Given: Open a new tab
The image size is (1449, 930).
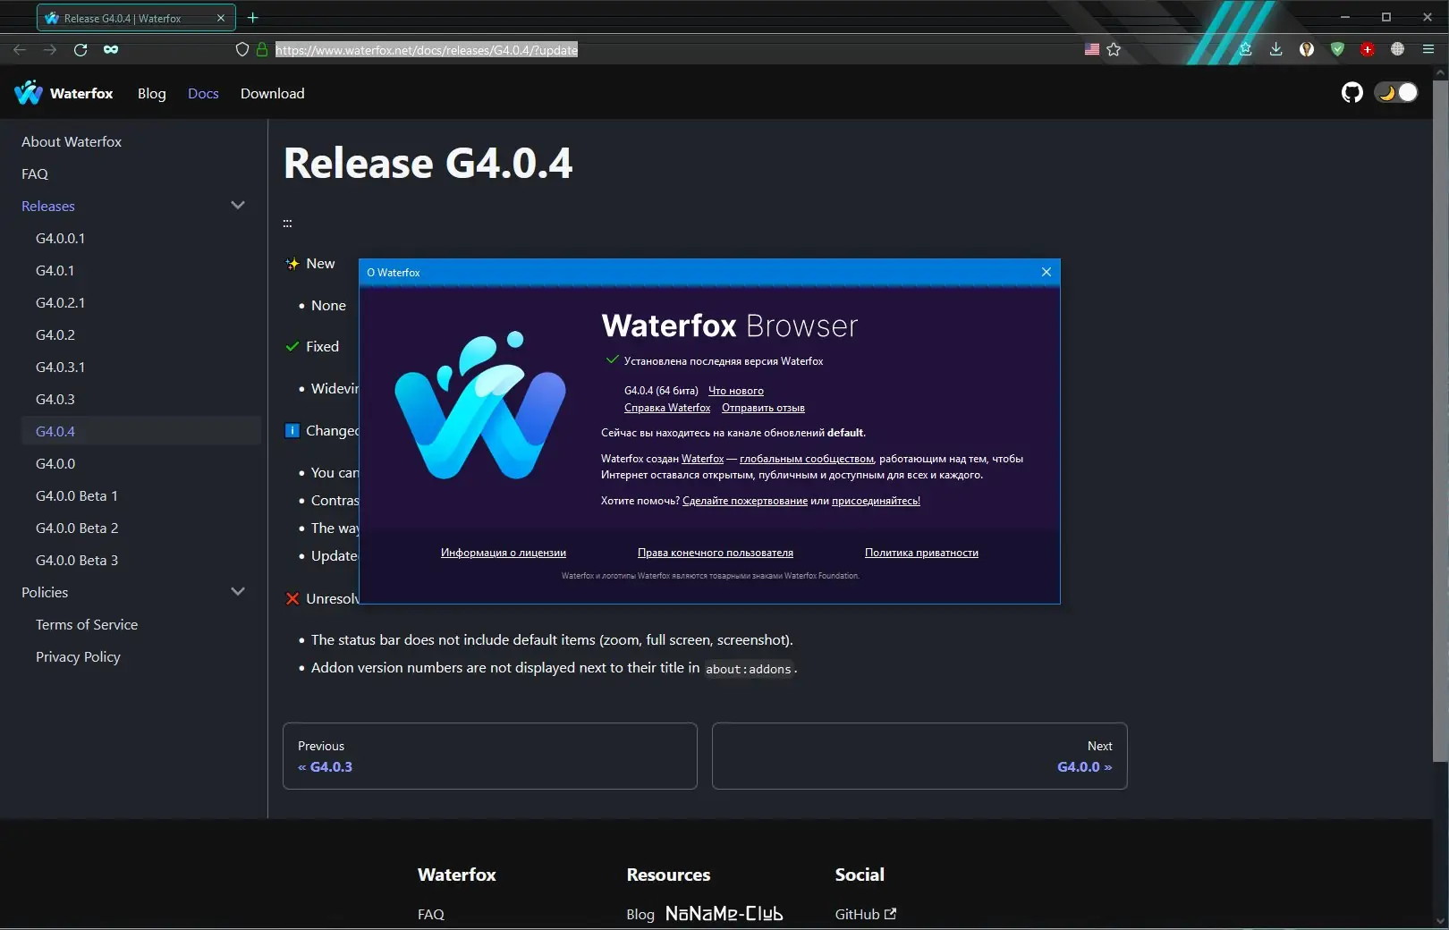Looking at the screenshot, I should [x=253, y=18].
